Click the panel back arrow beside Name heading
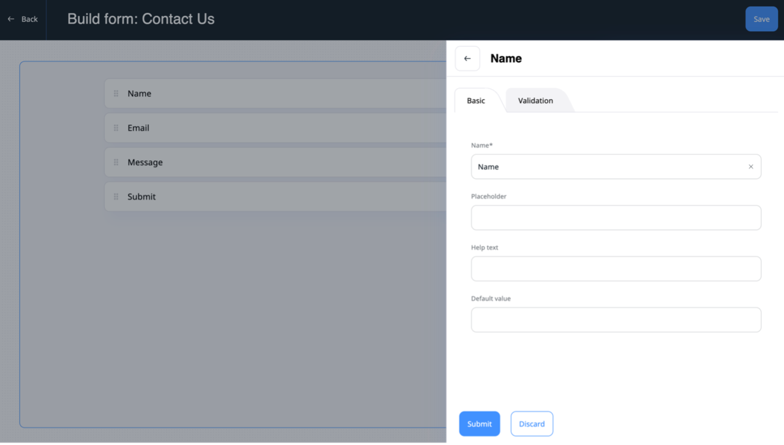 (467, 59)
